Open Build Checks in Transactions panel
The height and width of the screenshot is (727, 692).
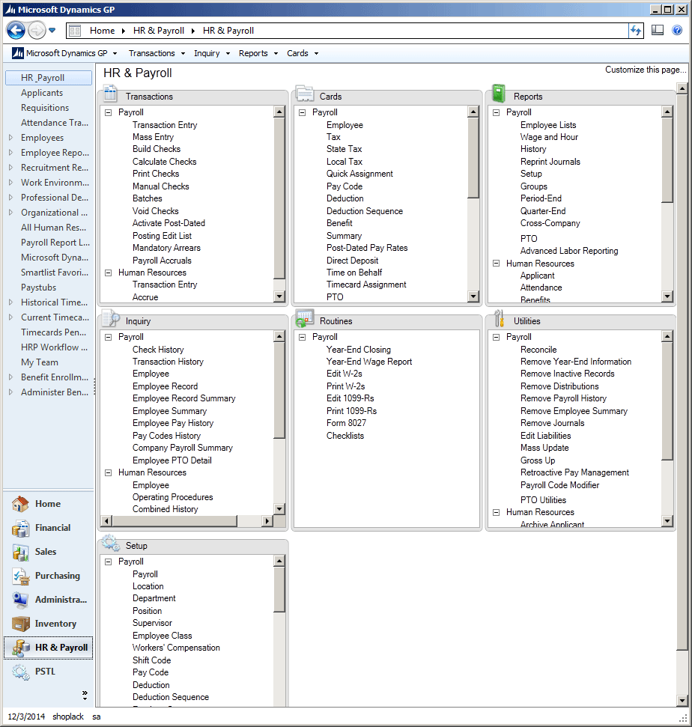(x=157, y=149)
